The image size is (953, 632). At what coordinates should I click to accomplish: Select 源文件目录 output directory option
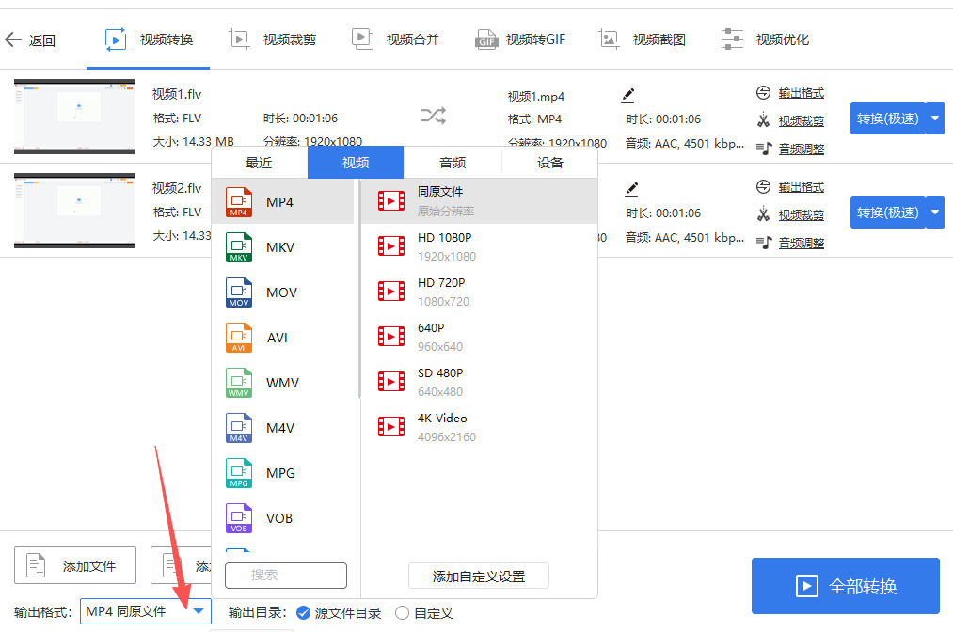pos(339,613)
